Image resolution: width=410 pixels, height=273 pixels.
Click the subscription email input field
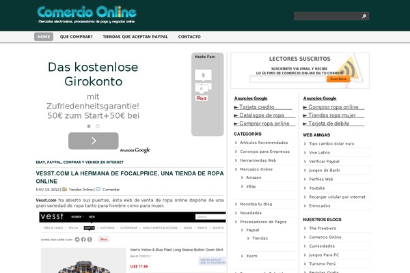(x=288, y=79)
